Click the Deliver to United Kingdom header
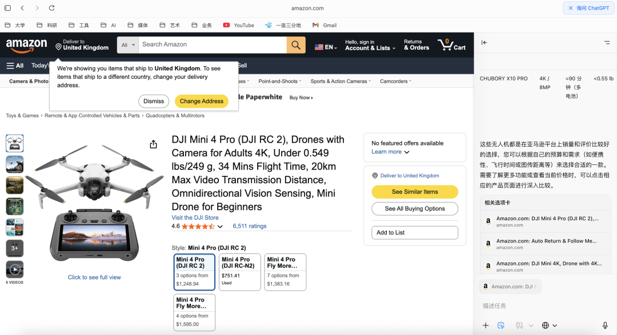The image size is (617, 335). [82, 45]
